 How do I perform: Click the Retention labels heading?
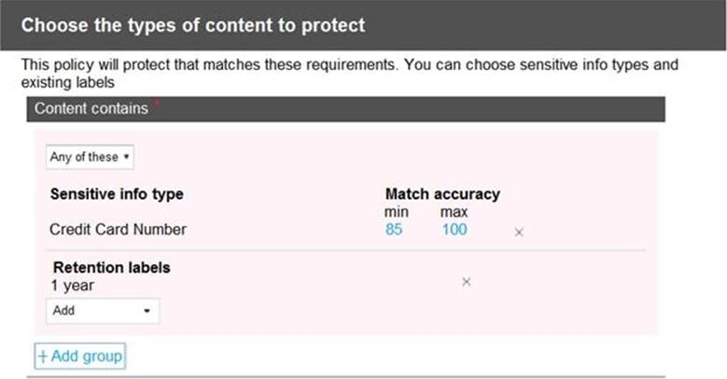click(x=111, y=268)
